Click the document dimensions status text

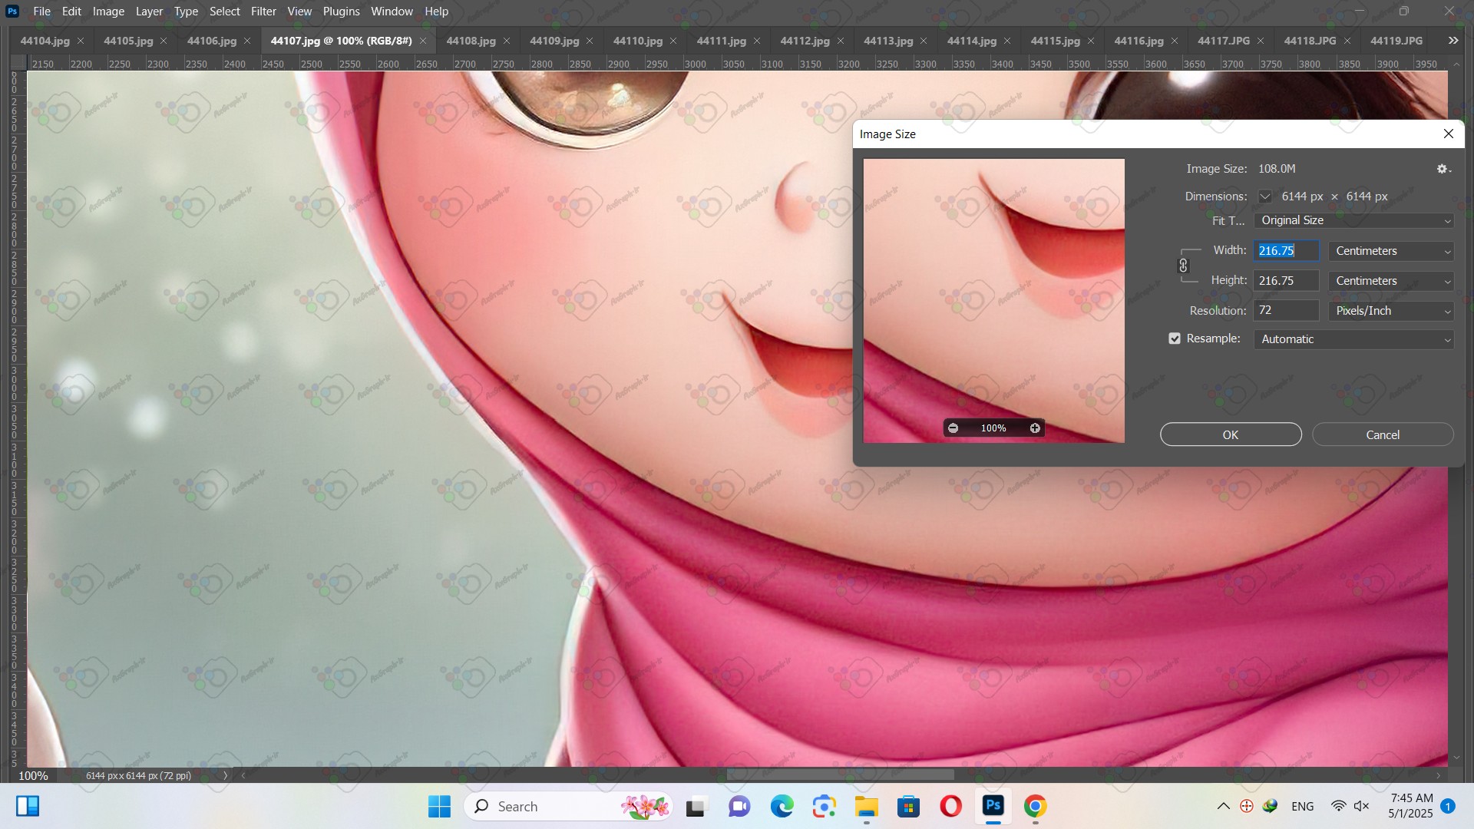point(139,775)
